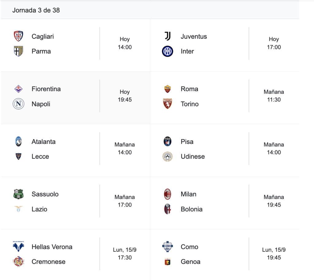Select the Bolonia team name
Image resolution: width=314 pixels, height=280 pixels.
tap(191, 209)
